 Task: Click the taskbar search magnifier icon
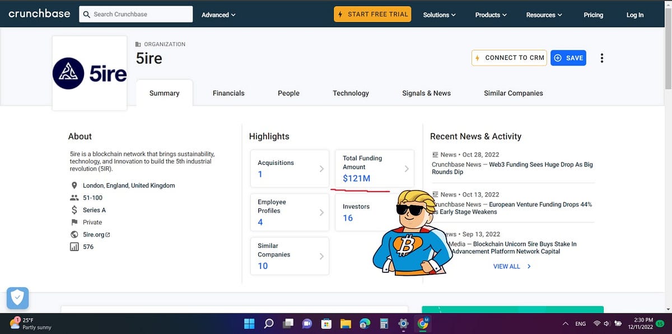269,323
